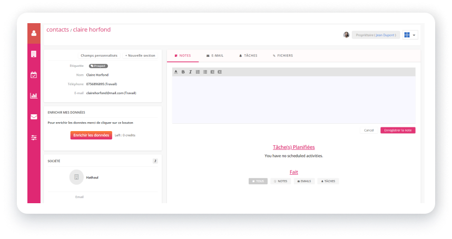Click the claire horfond breadcrumb title
The image size is (452, 239).
[92, 29]
